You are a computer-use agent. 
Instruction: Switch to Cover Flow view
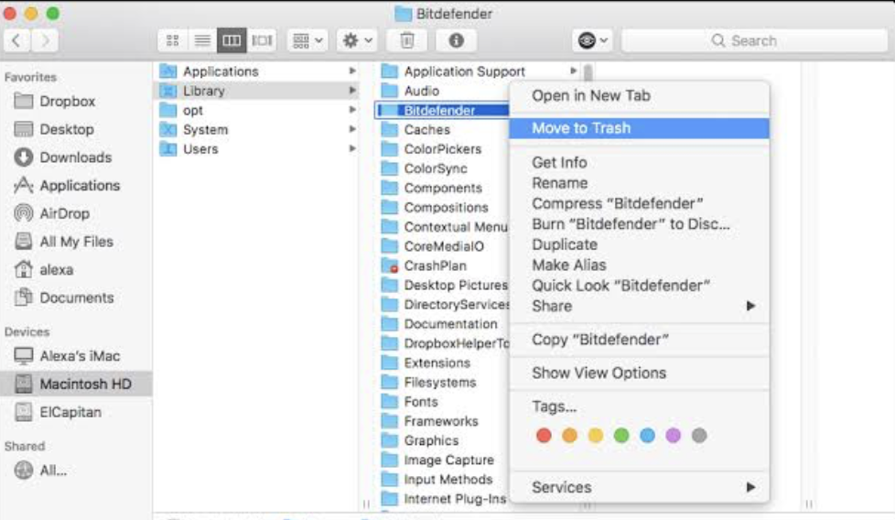click(262, 40)
